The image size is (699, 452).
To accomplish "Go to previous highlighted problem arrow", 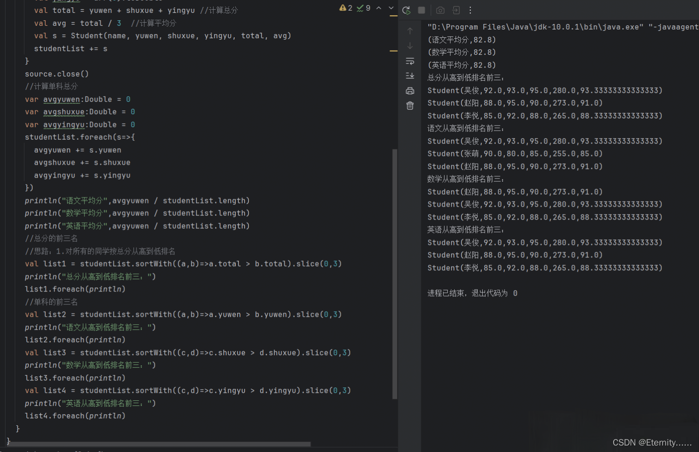I will [379, 8].
